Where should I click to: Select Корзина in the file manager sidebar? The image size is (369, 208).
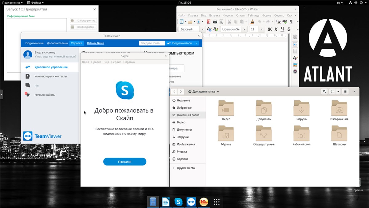[x=182, y=159]
